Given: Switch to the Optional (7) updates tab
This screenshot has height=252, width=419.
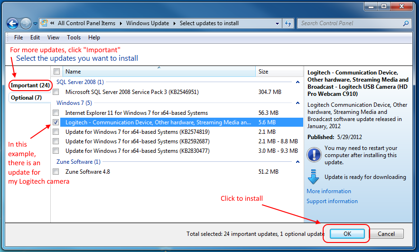Looking at the screenshot, I should (27, 98).
